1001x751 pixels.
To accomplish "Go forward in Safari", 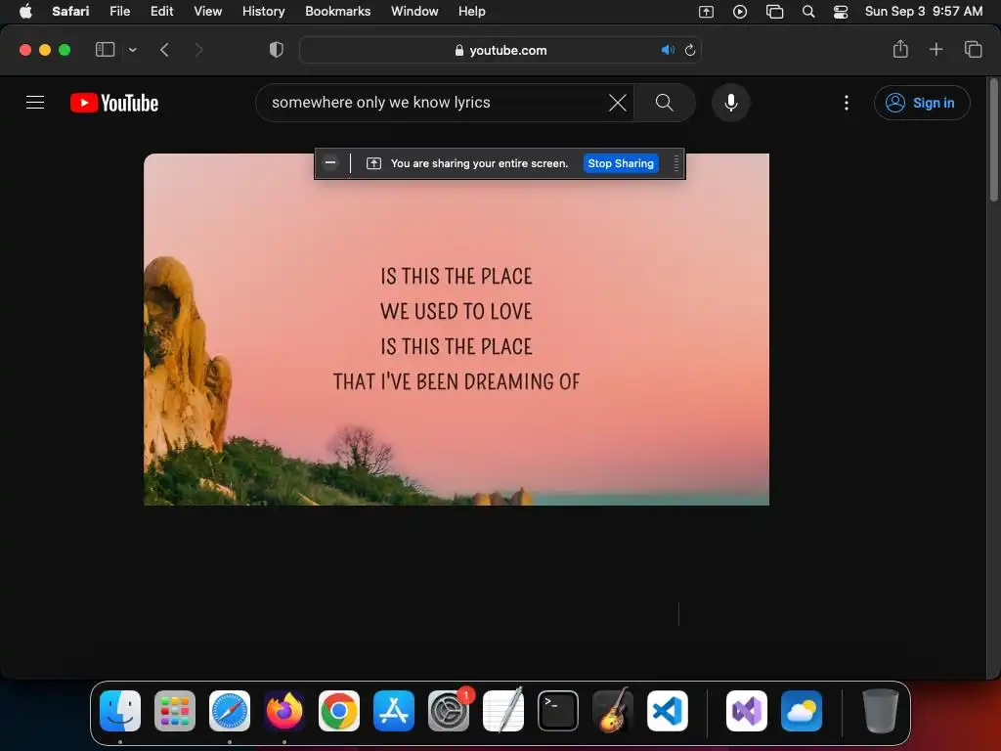I will click(198, 50).
